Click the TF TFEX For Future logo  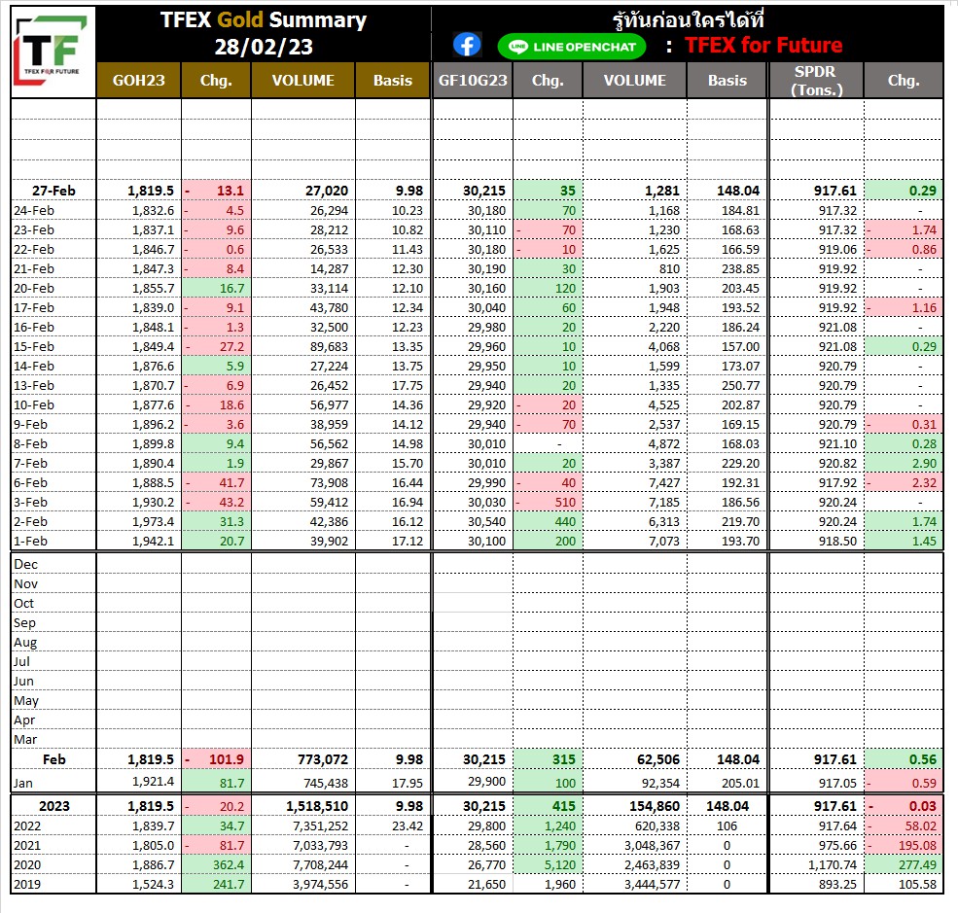53,52
